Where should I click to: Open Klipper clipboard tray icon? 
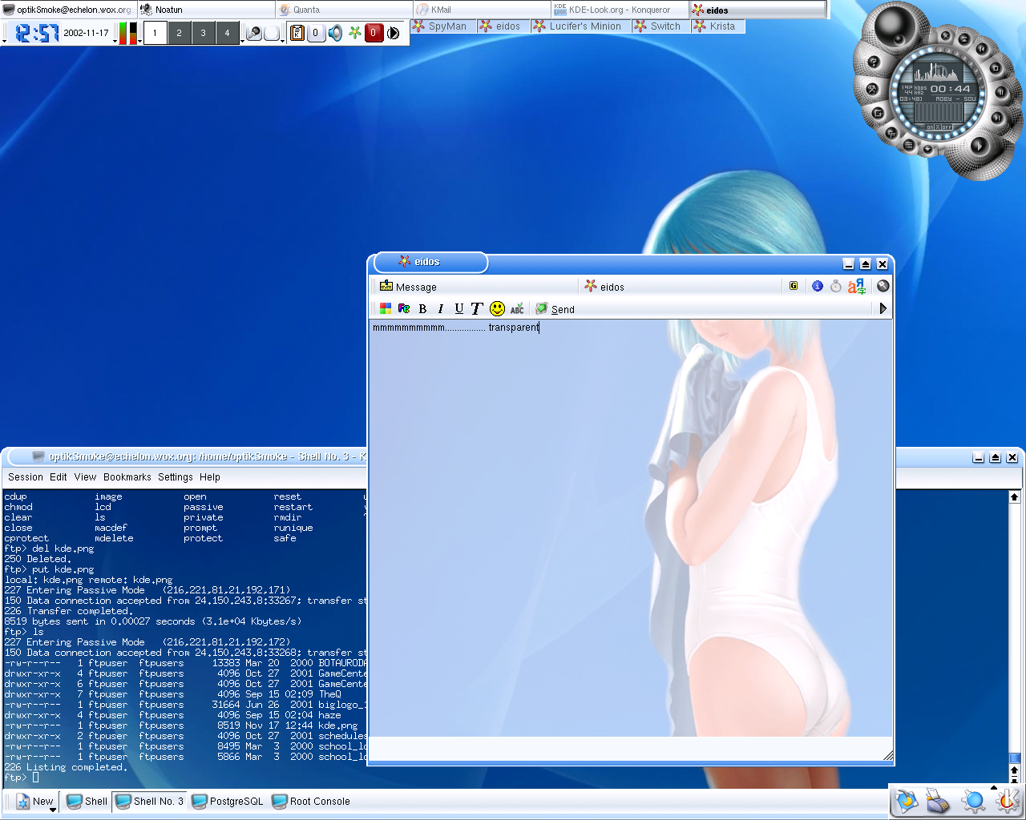pyautogui.click(x=297, y=33)
